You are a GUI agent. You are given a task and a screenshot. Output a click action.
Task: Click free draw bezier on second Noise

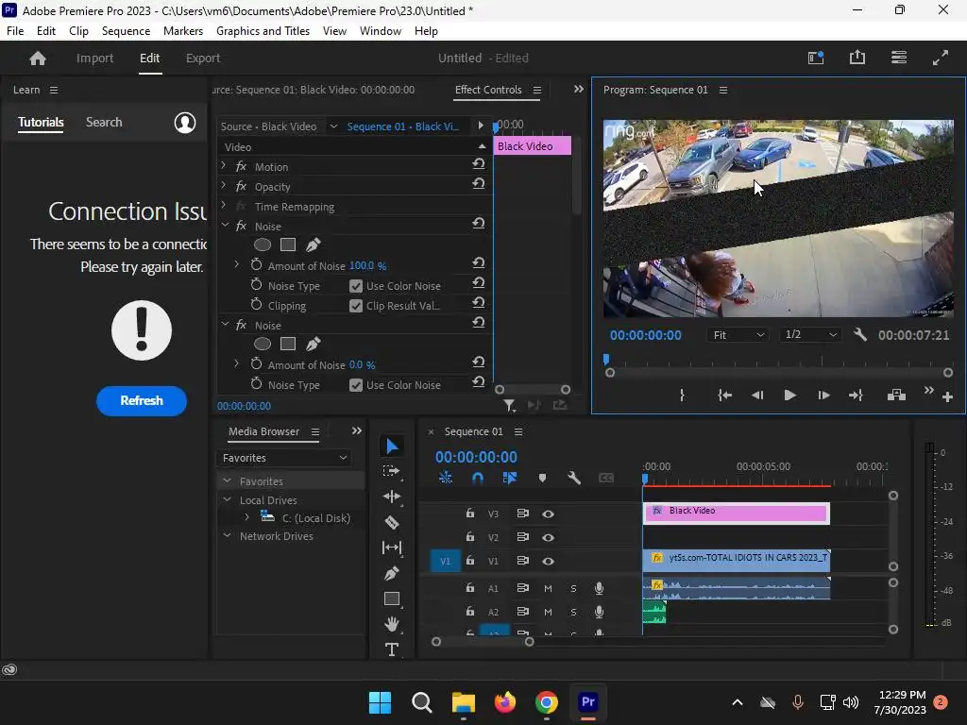314,344
